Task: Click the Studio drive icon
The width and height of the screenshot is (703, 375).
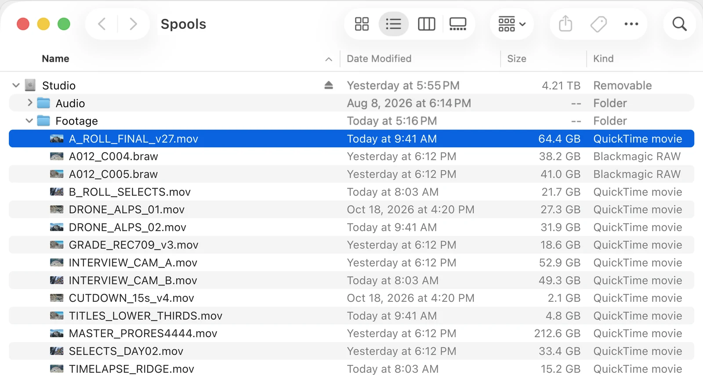Action: click(30, 85)
